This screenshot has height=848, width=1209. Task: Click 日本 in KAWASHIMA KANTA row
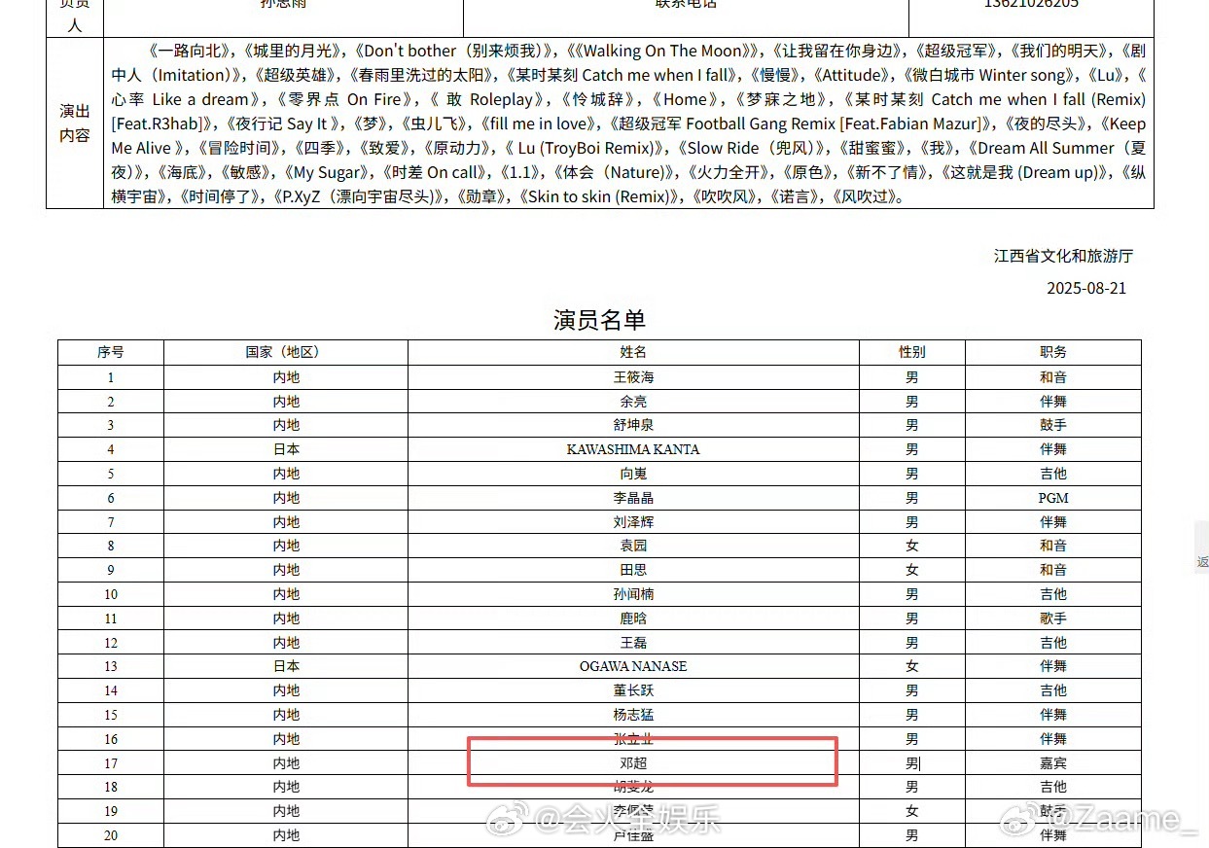tap(286, 449)
